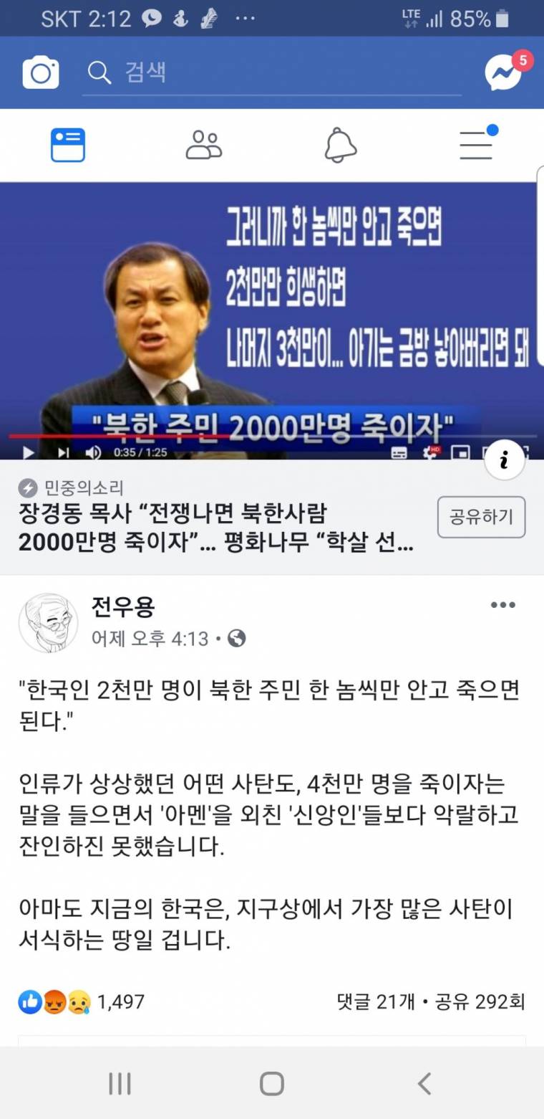Screen dimensions: 544x1119
Task: Open article headline 장경동 목사 link
Action: click(x=216, y=528)
